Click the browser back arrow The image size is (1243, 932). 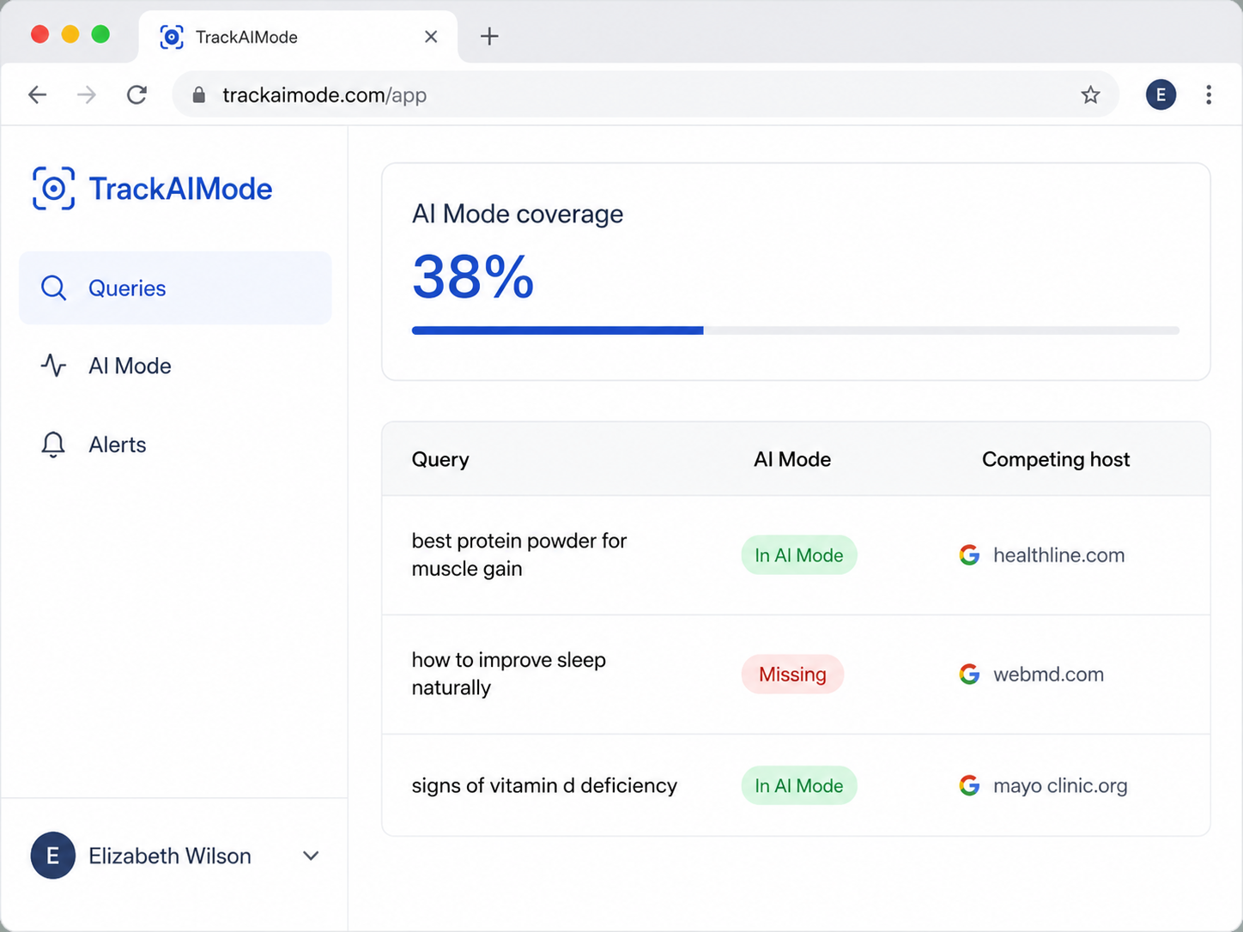[37, 94]
